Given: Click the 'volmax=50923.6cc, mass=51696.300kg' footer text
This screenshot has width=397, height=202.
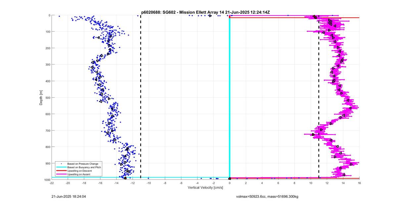Looking at the screenshot, I should point(267,196).
